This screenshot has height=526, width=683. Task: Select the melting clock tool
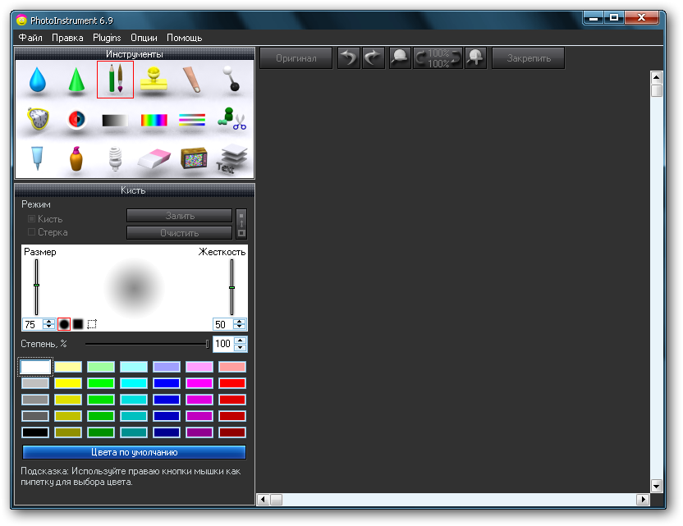37,120
